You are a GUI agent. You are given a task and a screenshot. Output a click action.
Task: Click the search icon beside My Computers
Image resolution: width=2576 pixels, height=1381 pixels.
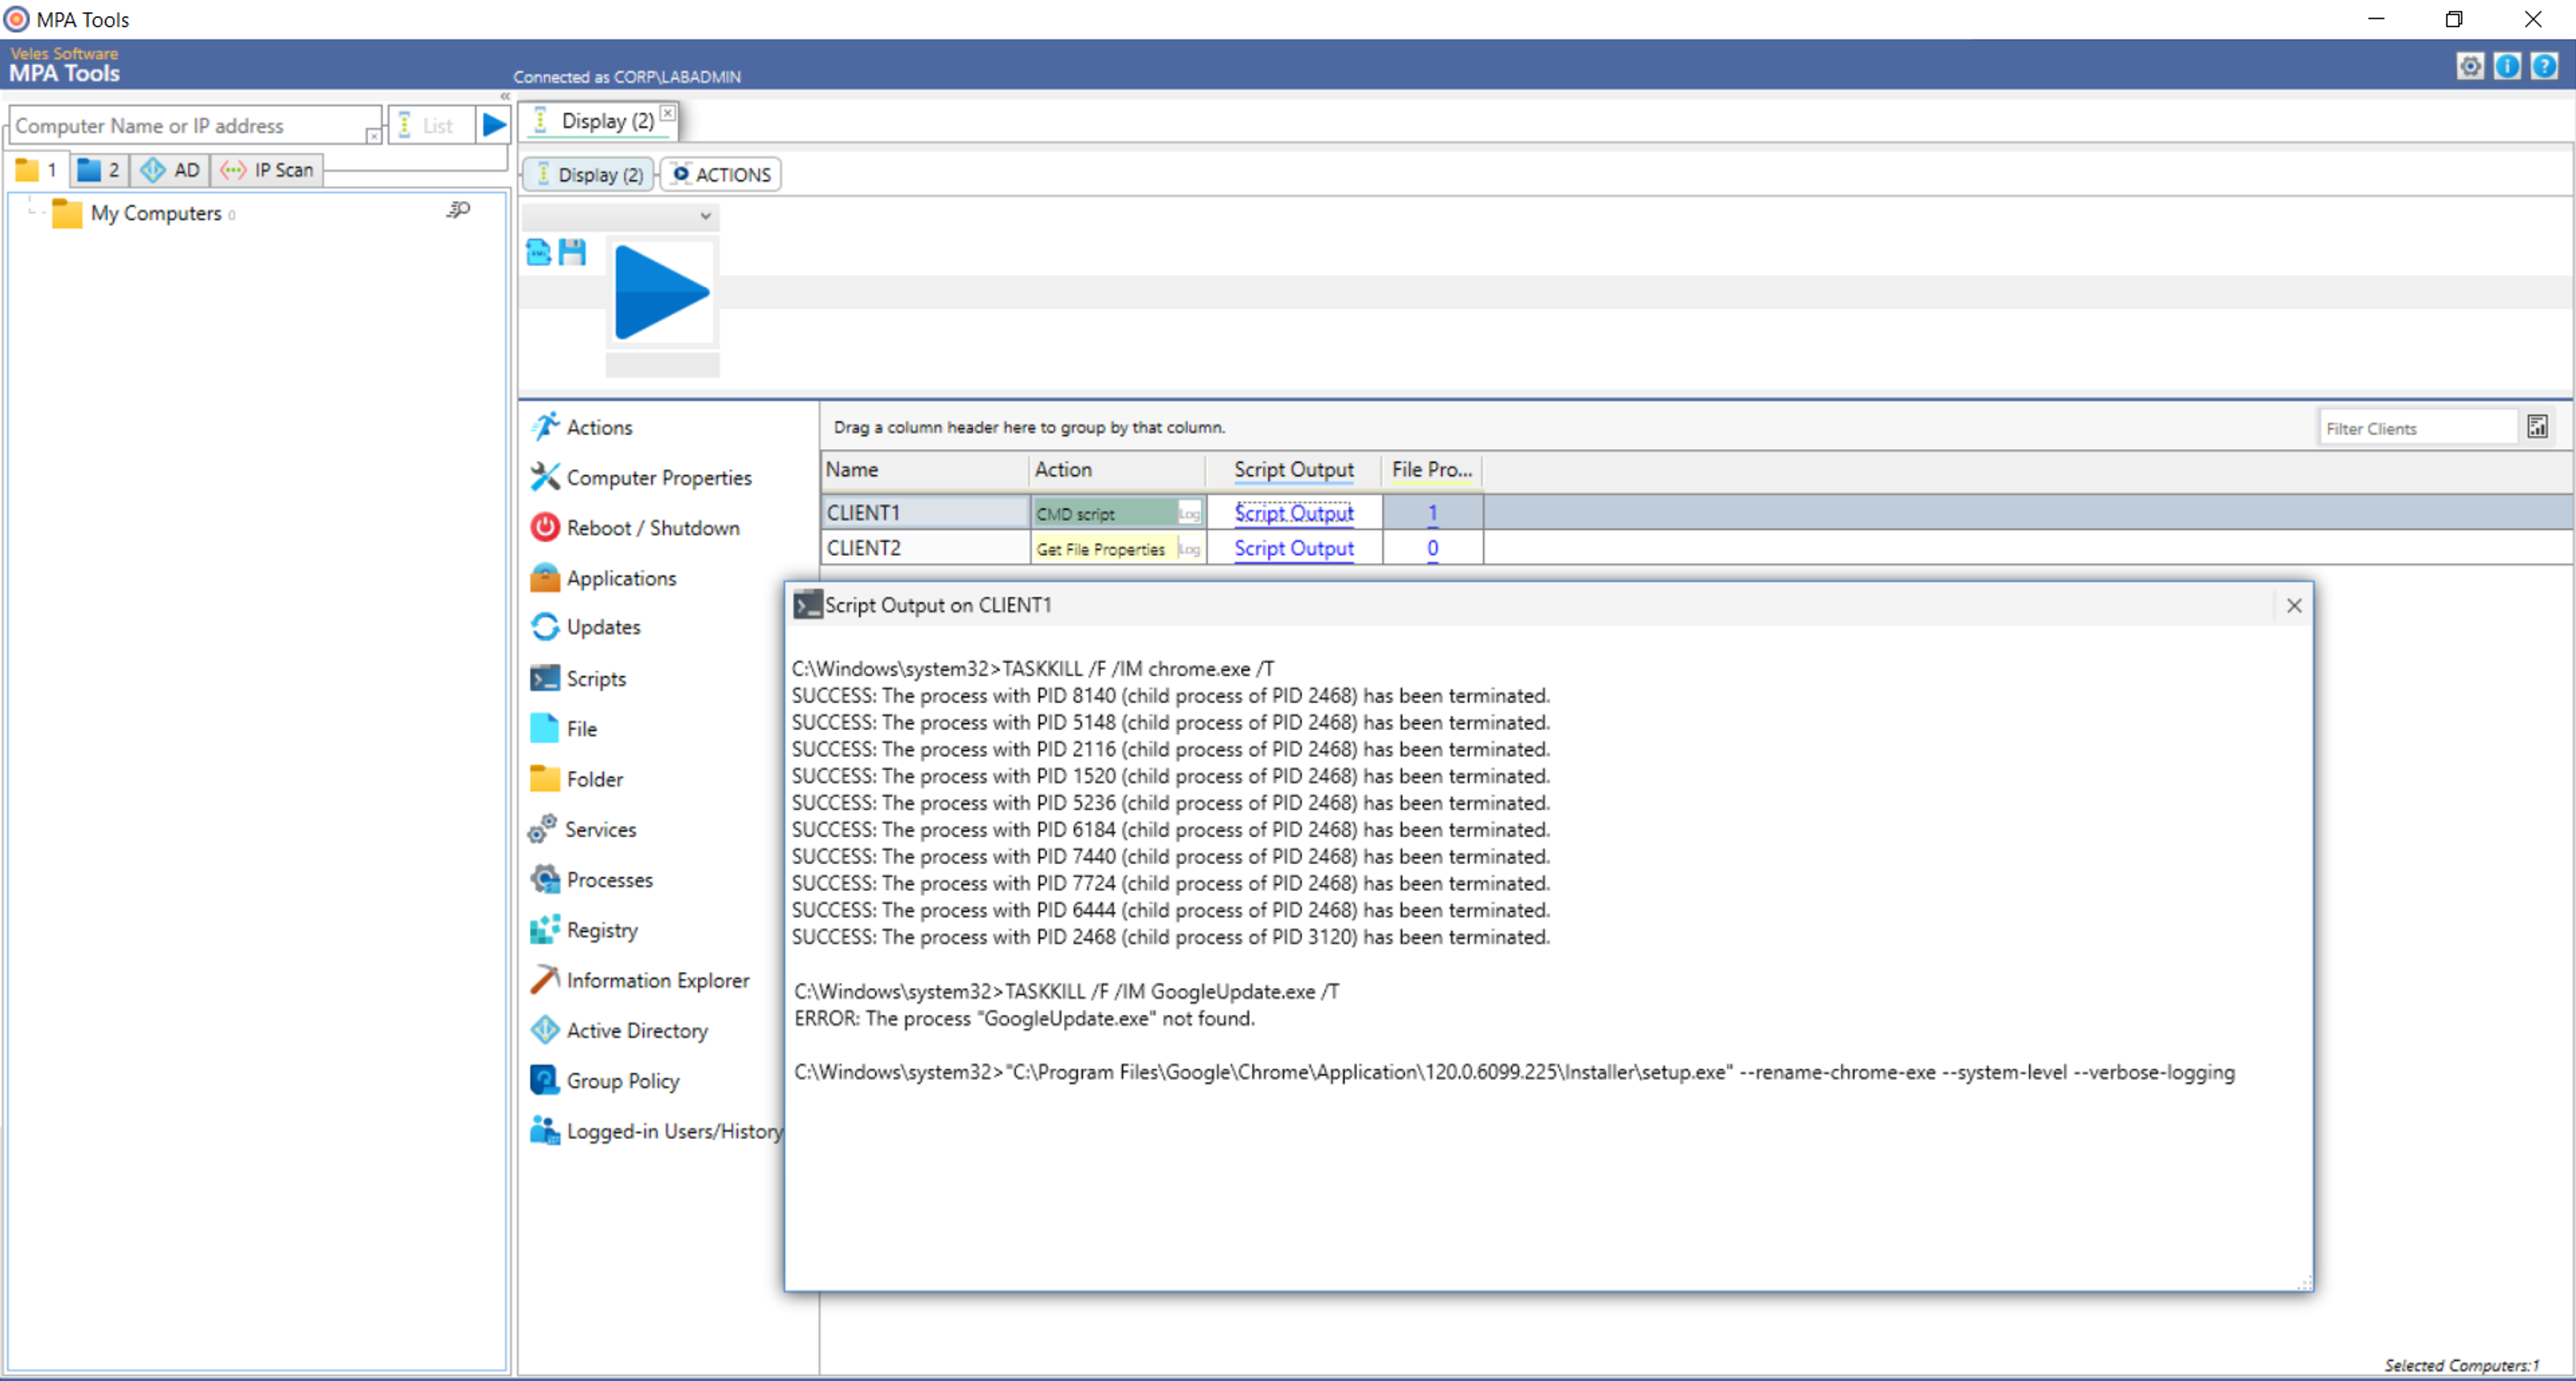458,210
